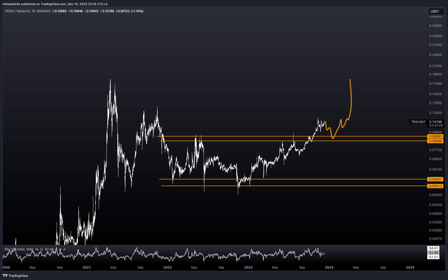This screenshot has width=448, height=280.
Task: Click the 2023 label on time axis
Action: point(248,268)
